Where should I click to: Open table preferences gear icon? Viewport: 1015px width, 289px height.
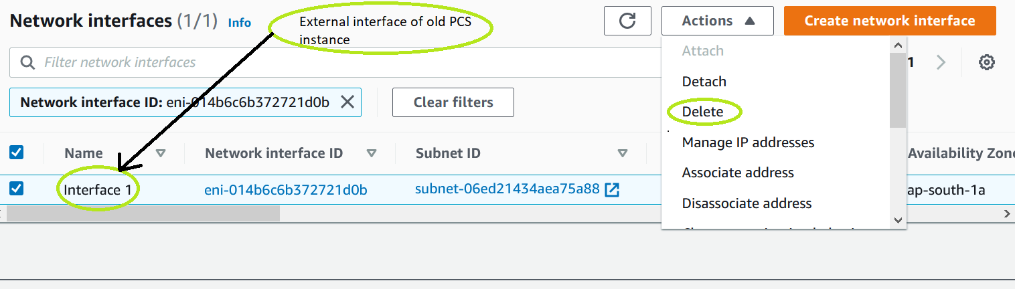pyautogui.click(x=986, y=63)
